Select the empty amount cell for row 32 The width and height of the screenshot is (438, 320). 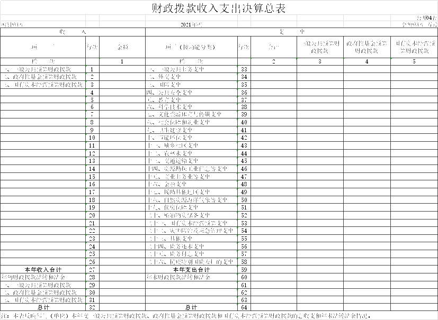tap(122, 307)
